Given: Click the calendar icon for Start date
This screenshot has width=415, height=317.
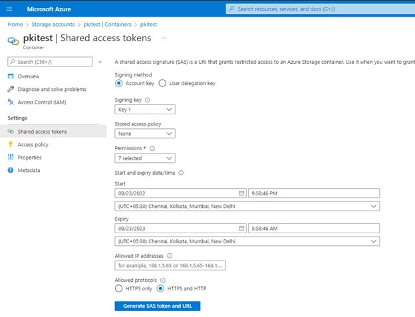Looking at the screenshot, I should click(x=241, y=193).
